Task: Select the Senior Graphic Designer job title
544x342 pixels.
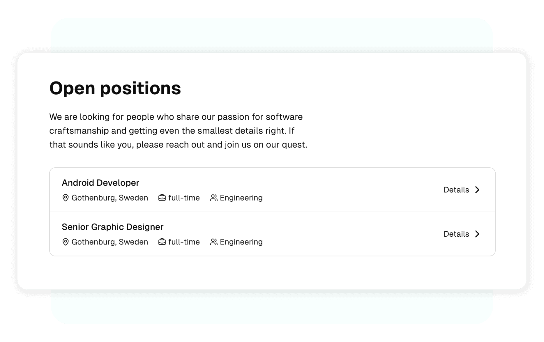Action: [112, 227]
